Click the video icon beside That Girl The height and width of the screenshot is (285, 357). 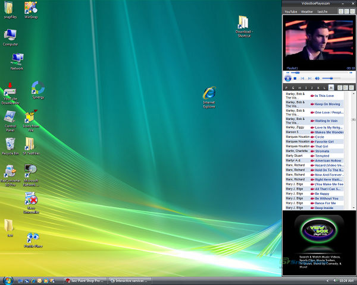(x=312, y=147)
